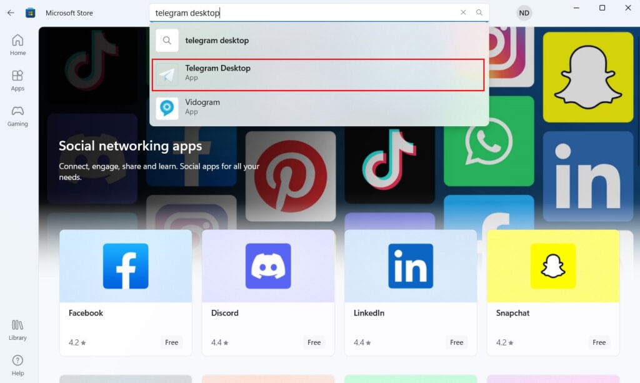Screen dimensions: 640x383
Task: Click the Telegram paper plane icon
Action: point(167,74)
